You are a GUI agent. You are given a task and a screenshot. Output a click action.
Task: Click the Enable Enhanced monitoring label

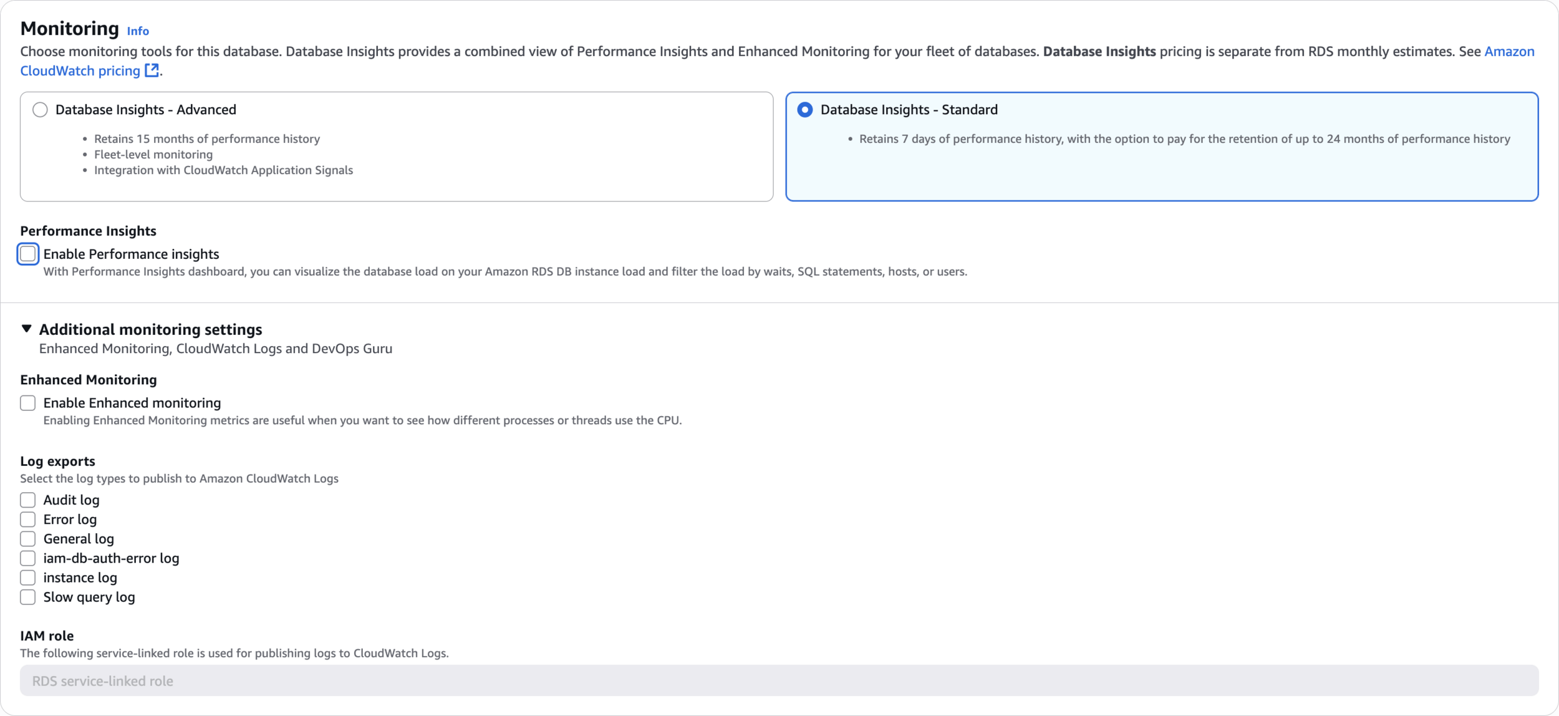pyautogui.click(x=132, y=403)
